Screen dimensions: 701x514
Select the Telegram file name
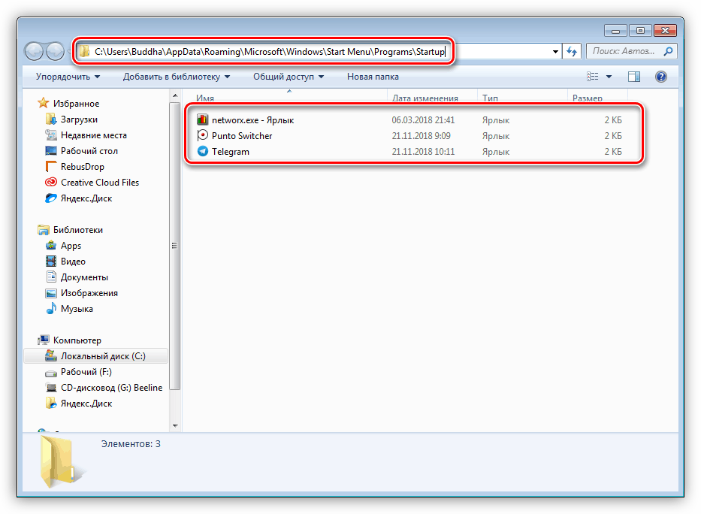pos(230,152)
